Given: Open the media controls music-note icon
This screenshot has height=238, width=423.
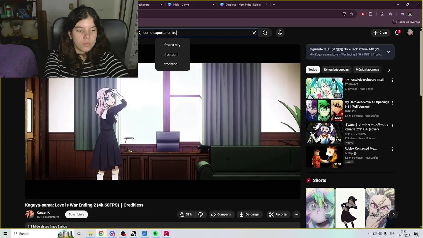Looking at the screenshot, I should tap(402, 14).
